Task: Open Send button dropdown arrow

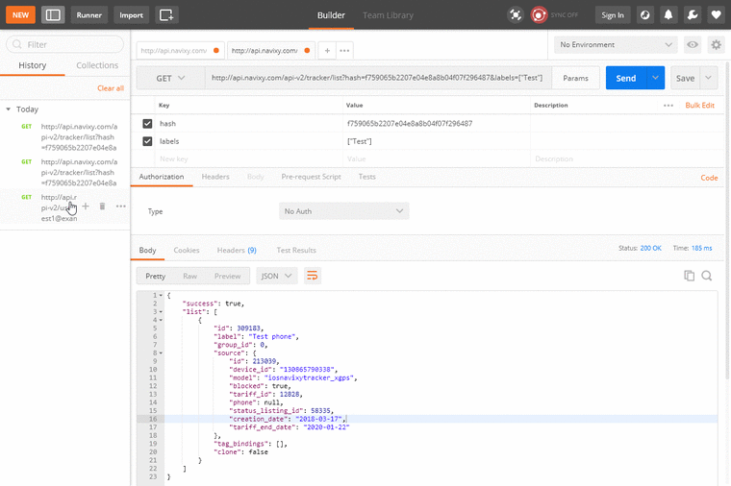Action: [x=655, y=78]
